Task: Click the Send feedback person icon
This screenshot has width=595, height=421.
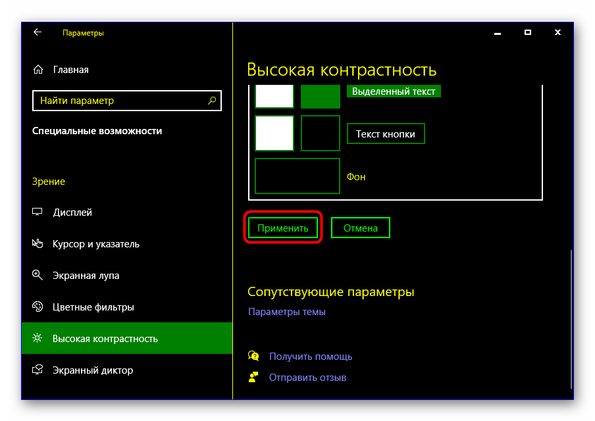Action: pyautogui.click(x=253, y=377)
